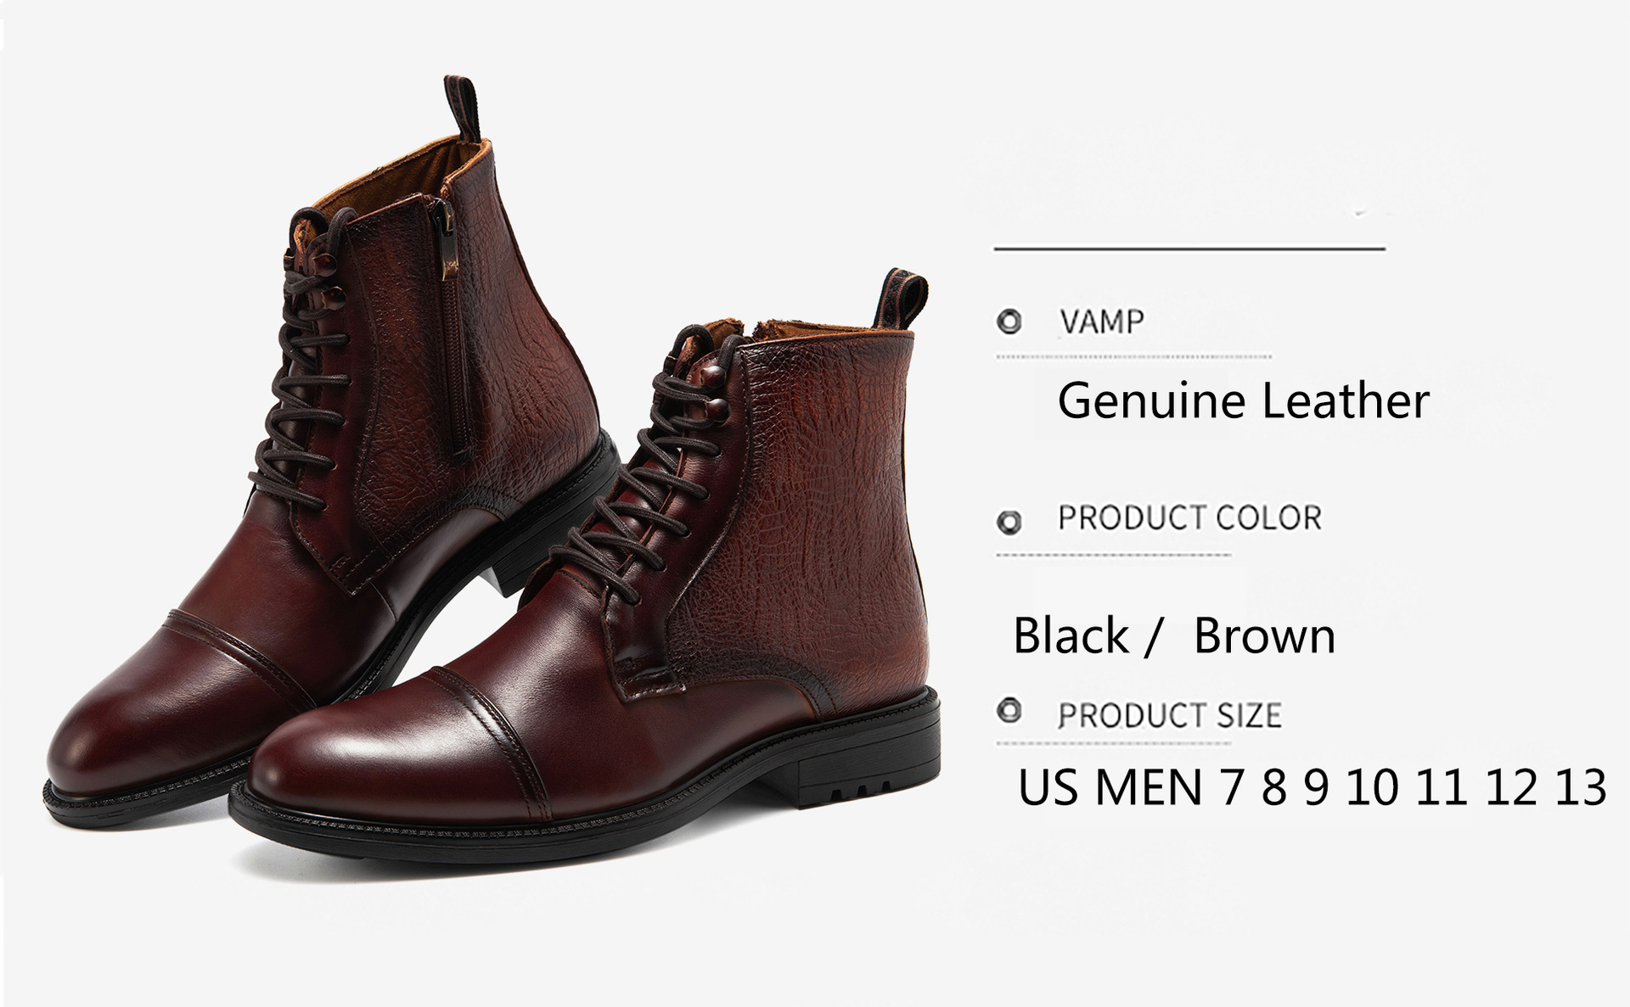This screenshot has width=1630, height=1007.
Task: Click the bullet icon beside VAMP
Action: (1009, 322)
